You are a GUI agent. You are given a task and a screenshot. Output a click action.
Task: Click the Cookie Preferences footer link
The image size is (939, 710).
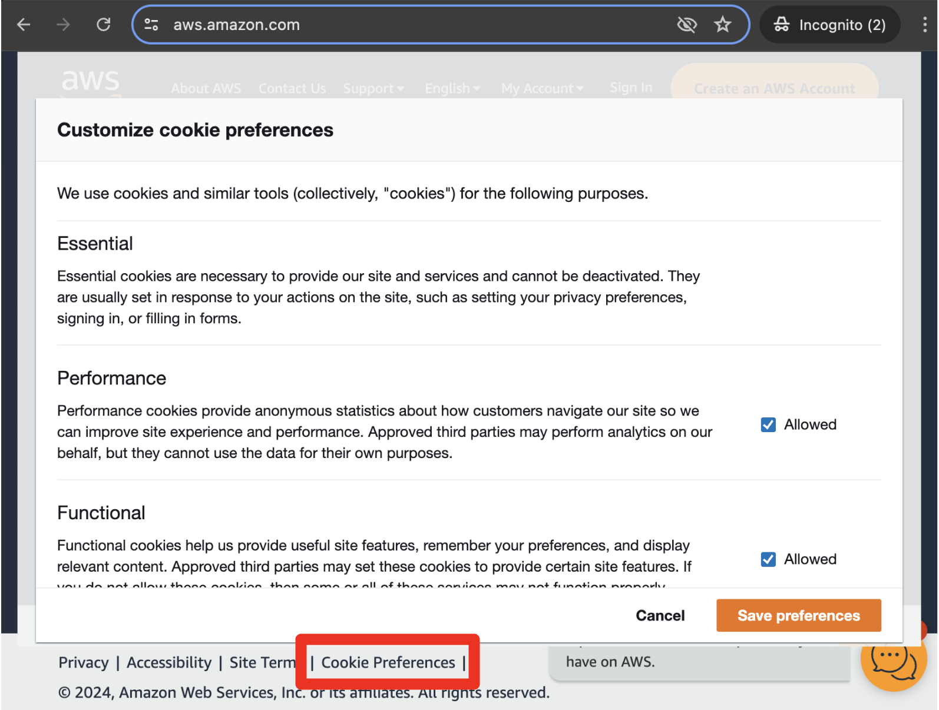tap(388, 662)
